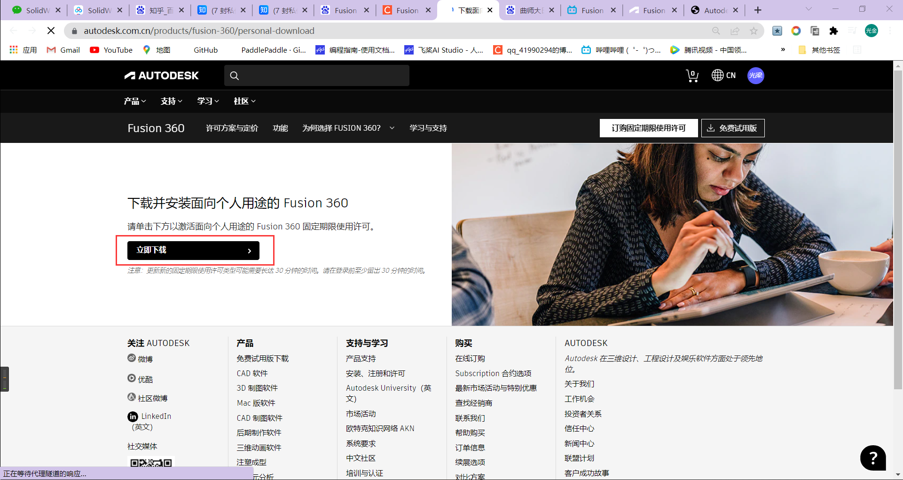This screenshot has height=480, width=903.
Task: Expand the 为何选择 FUSION 360 chevron
Action: pyautogui.click(x=392, y=127)
